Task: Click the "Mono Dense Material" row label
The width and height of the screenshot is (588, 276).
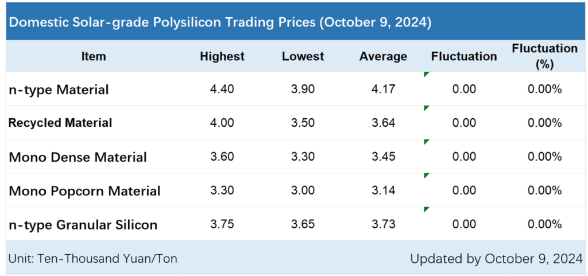Action: 78,157
